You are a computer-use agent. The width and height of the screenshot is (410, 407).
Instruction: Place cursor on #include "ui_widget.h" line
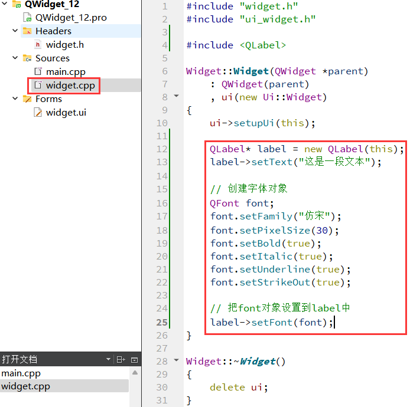(251, 19)
